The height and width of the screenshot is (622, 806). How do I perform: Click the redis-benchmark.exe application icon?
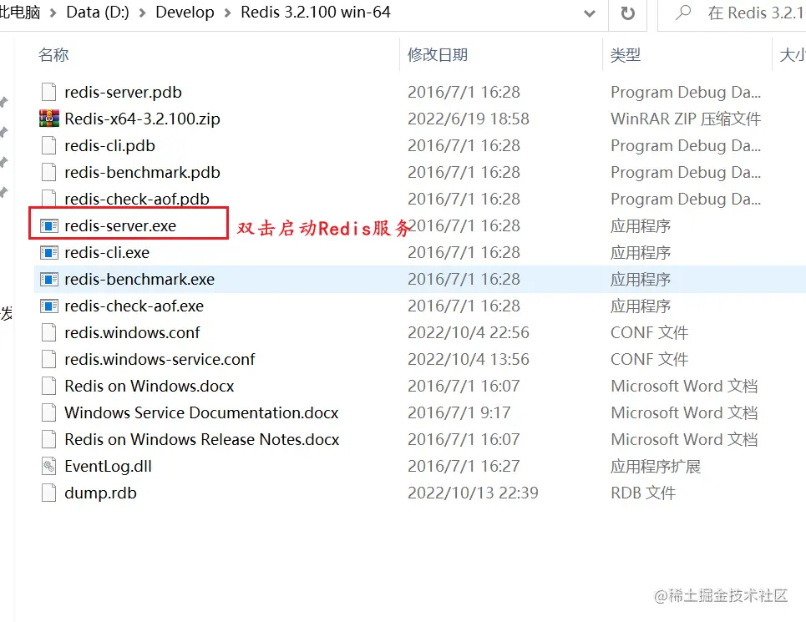(48, 280)
